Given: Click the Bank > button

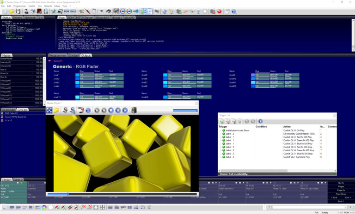Looking at the screenshot, I should [348, 197].
